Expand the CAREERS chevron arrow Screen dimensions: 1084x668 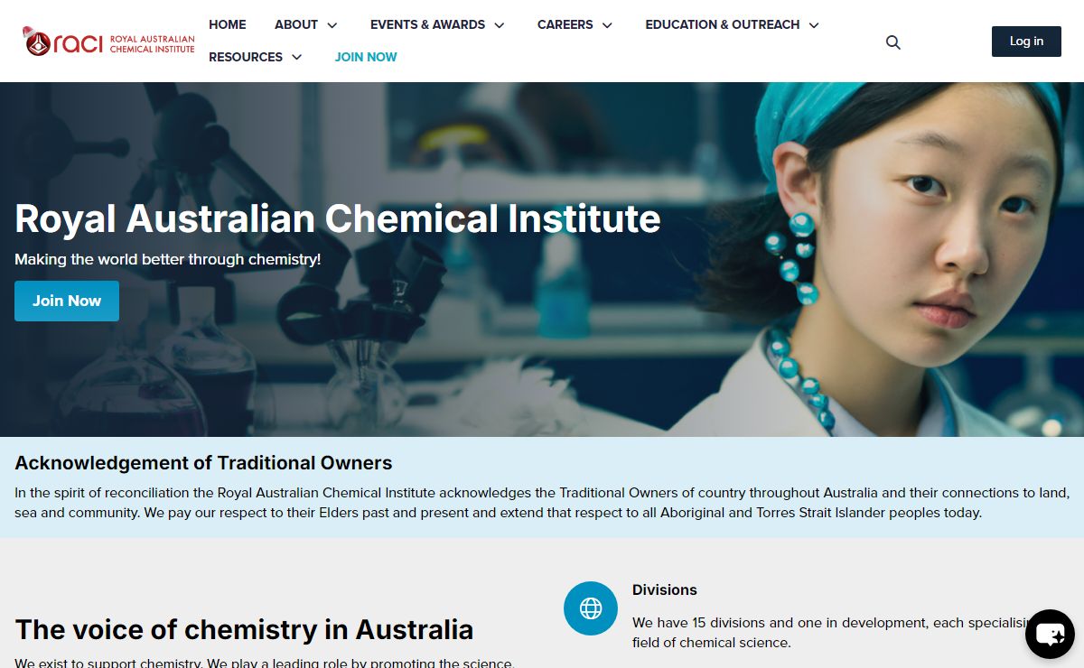(x=607, y=25)
